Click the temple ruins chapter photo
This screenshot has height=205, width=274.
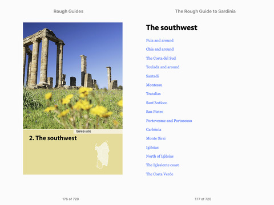click(x=72, y=76)
